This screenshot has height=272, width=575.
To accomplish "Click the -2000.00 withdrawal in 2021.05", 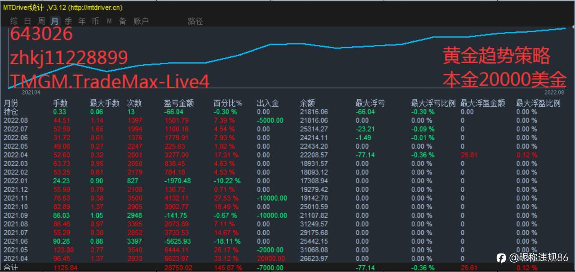I will tap(270, 250).
